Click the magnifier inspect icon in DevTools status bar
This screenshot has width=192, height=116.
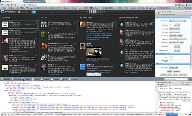(x=9, y=115)
